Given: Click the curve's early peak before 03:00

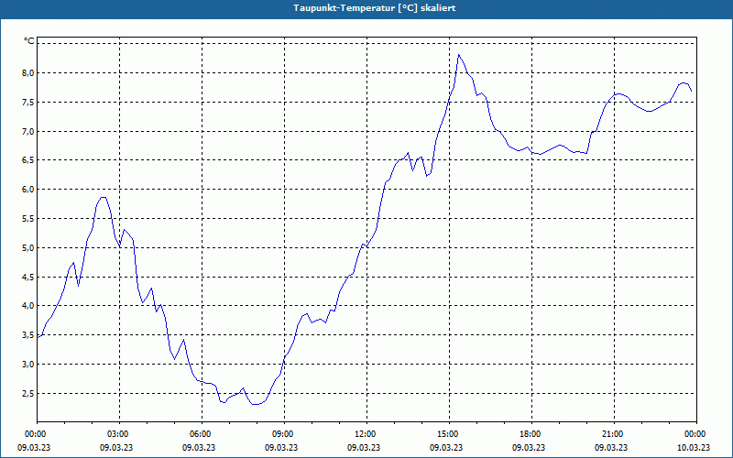Looking at the screenshot, I should 104,197.
